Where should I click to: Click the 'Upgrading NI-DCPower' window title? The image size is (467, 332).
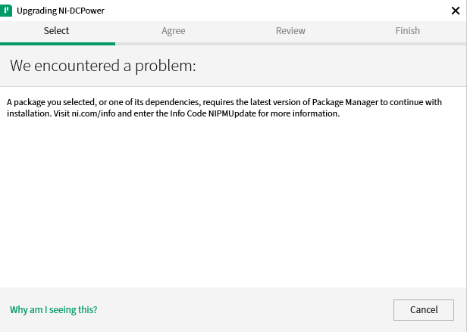pyautogui.click(x=61, y=11)
